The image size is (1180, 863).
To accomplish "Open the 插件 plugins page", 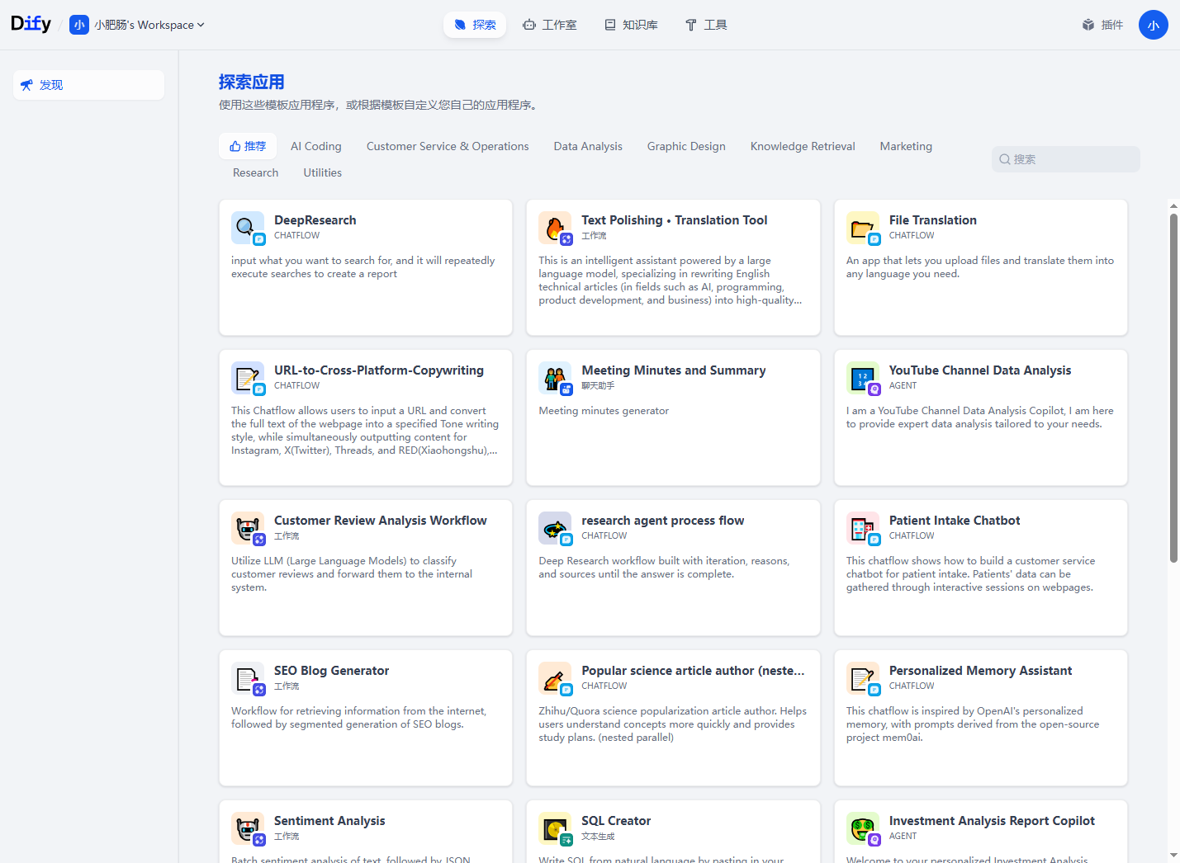I will 1102,25.
